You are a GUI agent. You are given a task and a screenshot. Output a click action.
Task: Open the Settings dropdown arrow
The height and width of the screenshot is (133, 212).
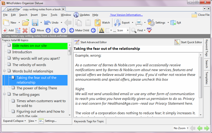[168, 23]
